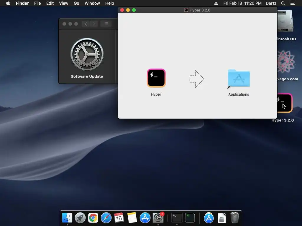302x226 pixels.
Task: Click the date and time in menu bar
Action: click(242, 3)
